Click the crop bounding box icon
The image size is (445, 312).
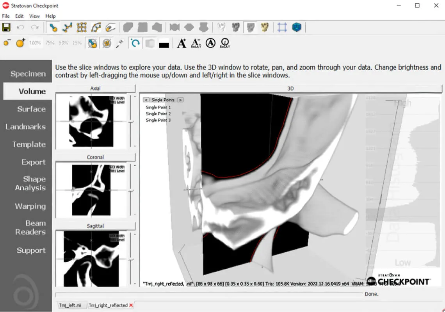282,27
